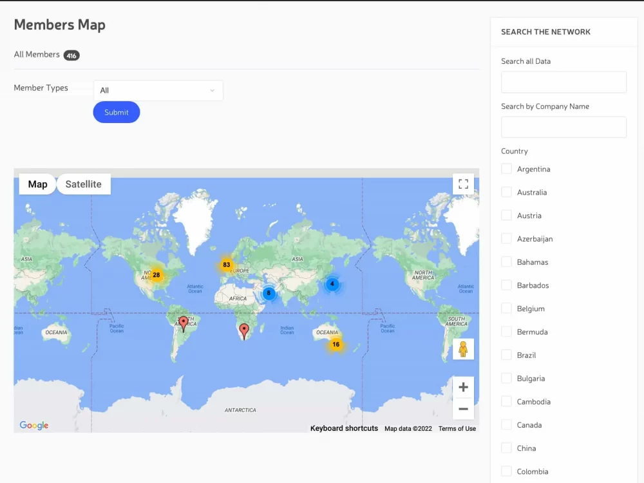Click the 16 marker cluster near Oceania
Viewport: 644px width, 483px height.
pos(335,345)
